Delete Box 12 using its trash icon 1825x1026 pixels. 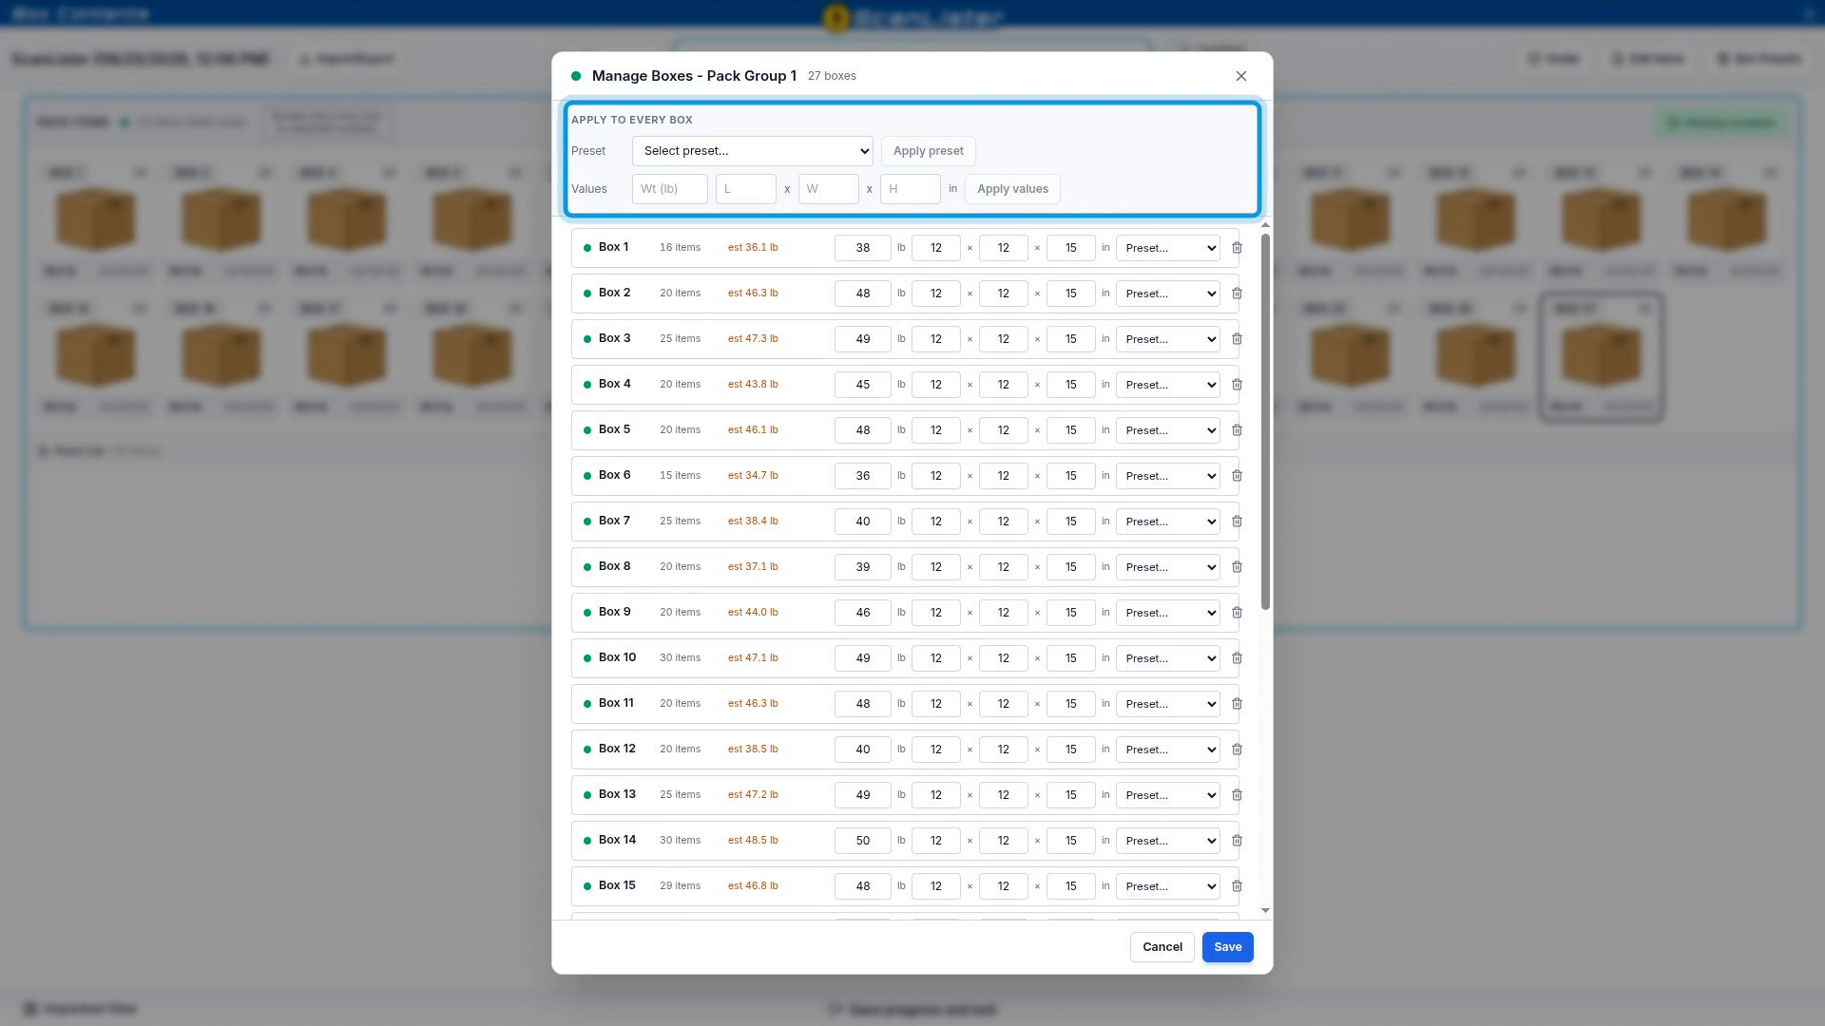point(1237,750)
